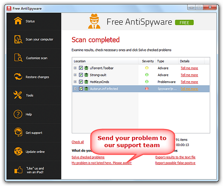The height and width of the screenshot is (186, 223).
Task: Open the Help question mark icon
Action: (x=18, y=114)
